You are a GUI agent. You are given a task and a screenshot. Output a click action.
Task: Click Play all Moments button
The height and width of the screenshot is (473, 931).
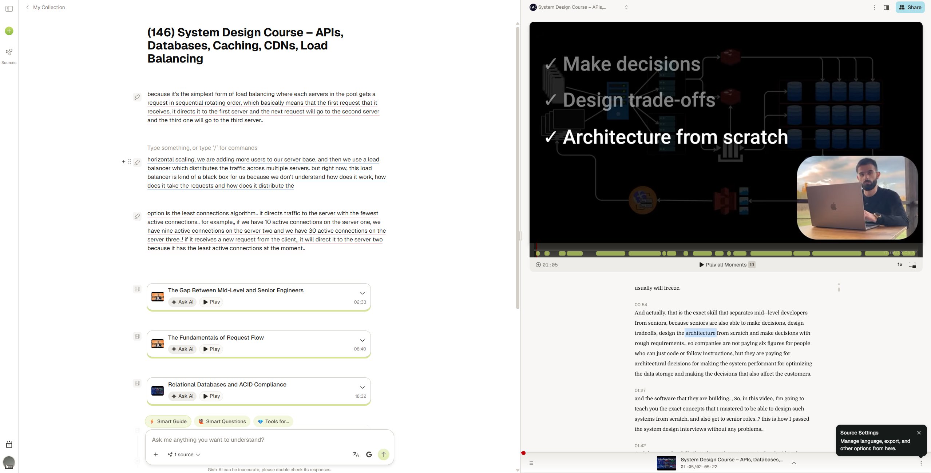coord(727,265)
